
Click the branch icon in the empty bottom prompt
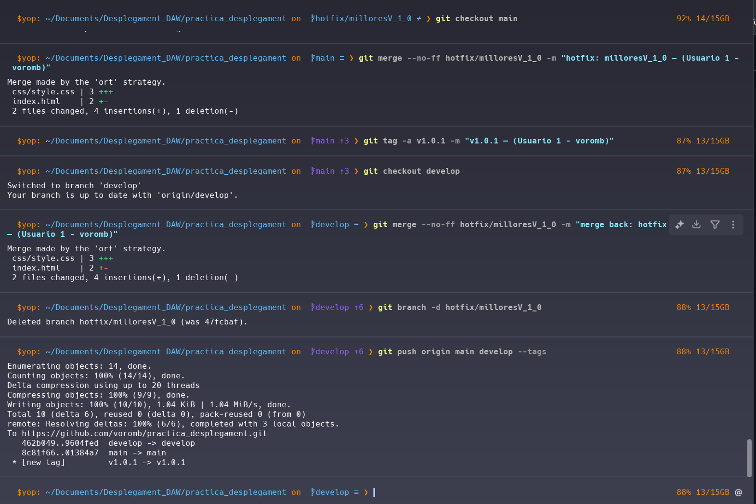[313, 492]
